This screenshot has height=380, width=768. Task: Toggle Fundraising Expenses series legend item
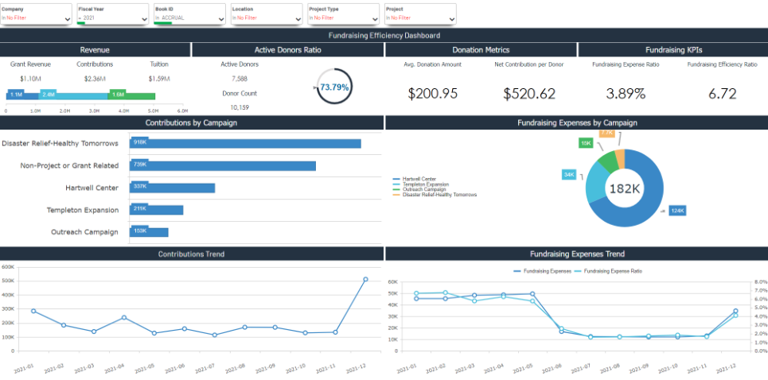tap(542, 271)
